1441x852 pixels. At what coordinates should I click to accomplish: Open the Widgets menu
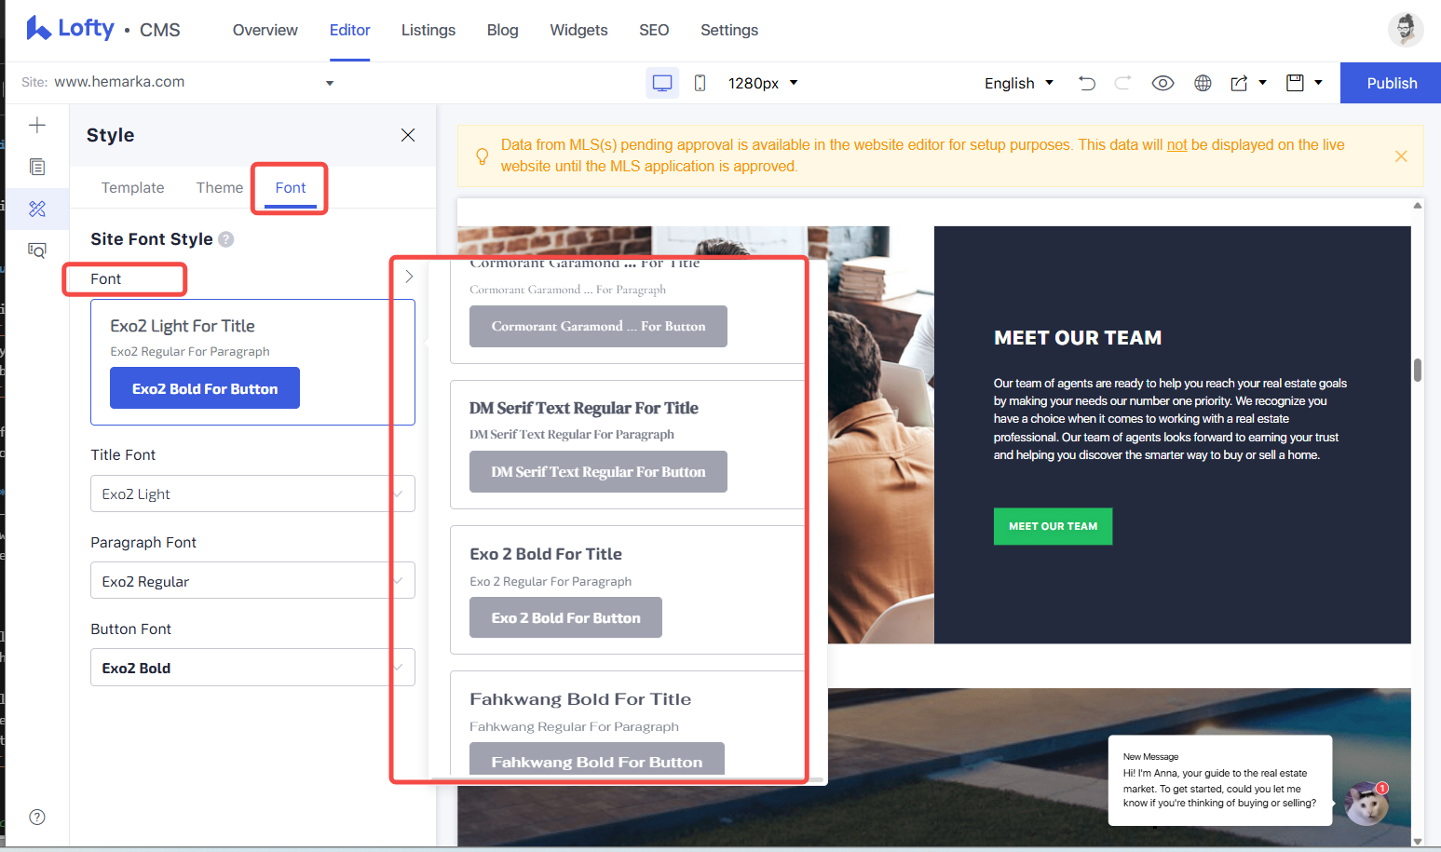pyautogui.click(x=578, y=30)
